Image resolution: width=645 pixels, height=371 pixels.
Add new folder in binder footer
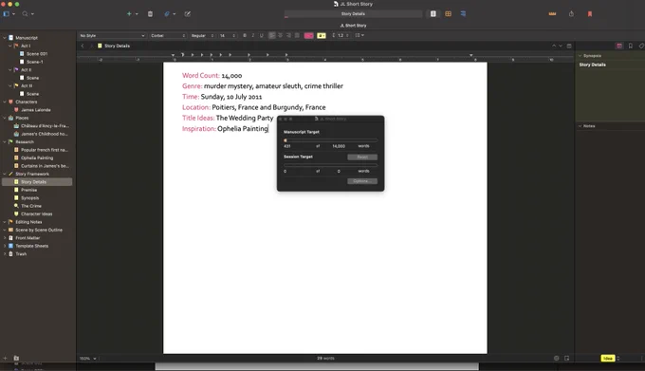(16, 359)
